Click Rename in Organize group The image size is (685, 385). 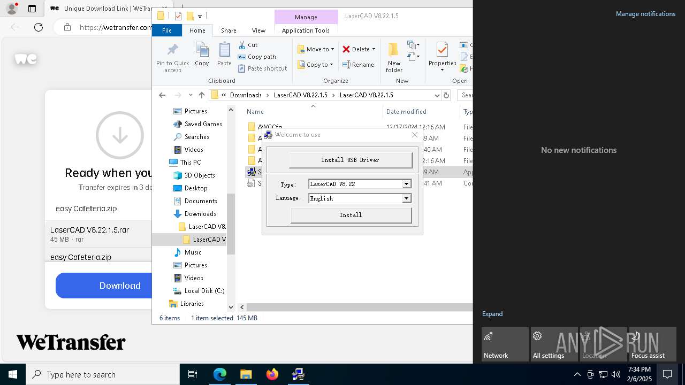pyautogui.click(x=358, y=65)
